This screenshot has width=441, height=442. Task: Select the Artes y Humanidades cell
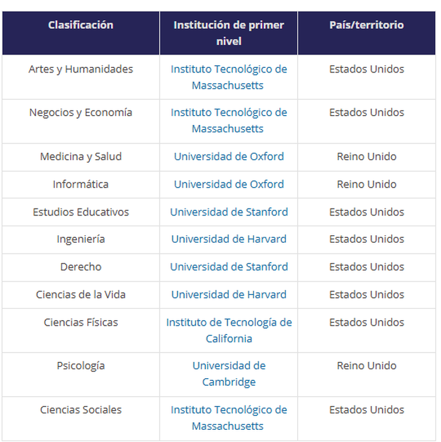pyautogui.click(x=81, y=69)
